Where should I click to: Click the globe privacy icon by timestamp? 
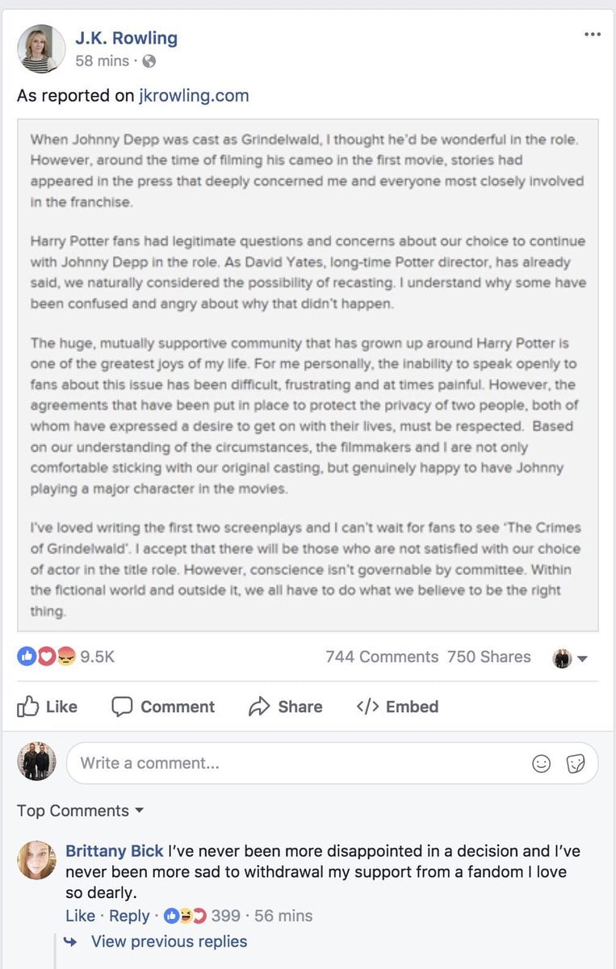click(149, 61)
